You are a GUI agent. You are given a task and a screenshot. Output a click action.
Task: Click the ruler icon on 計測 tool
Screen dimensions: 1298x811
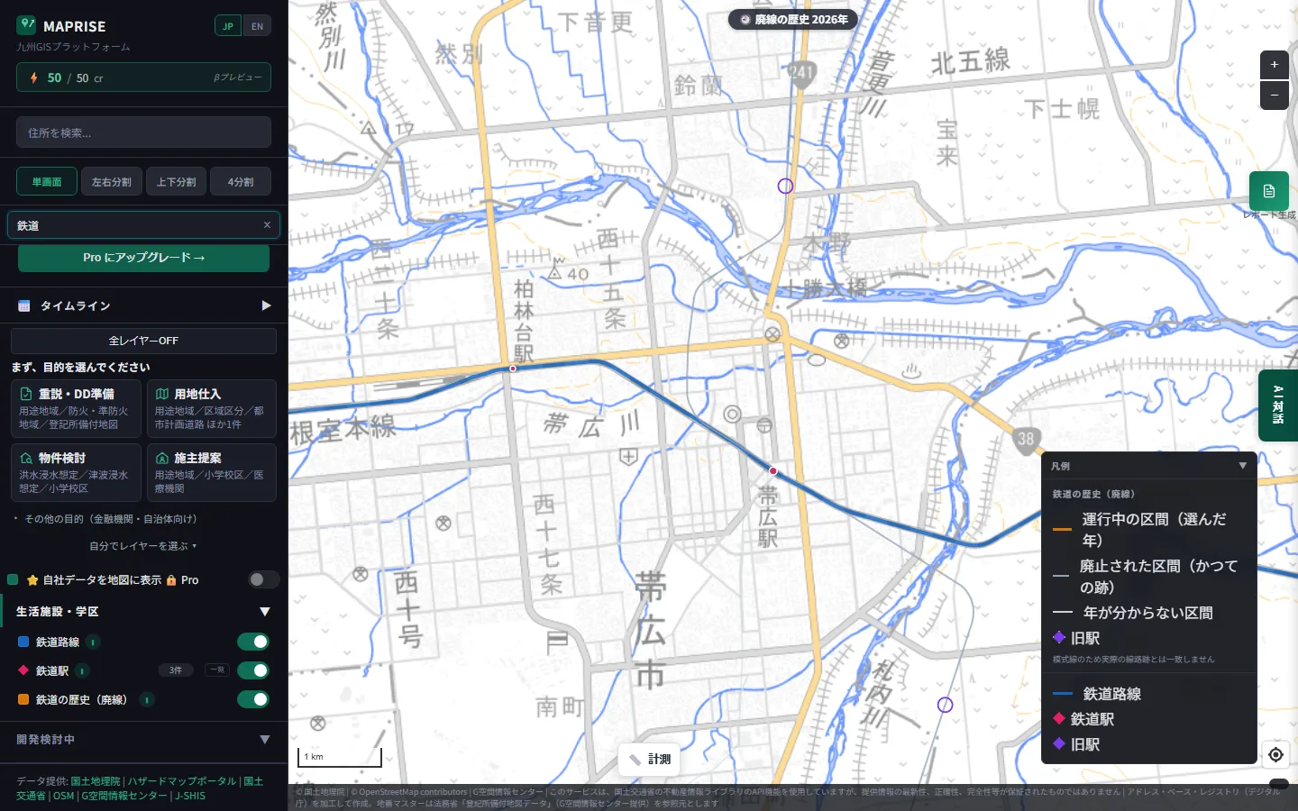pyautogui.click(x=635, y=760)
